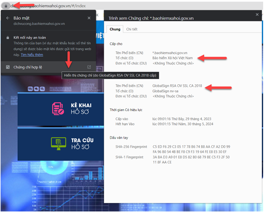The image size is (264, 212).
Task: Select the Cấp vào issue date value
Action: click(x=182, y=119)
